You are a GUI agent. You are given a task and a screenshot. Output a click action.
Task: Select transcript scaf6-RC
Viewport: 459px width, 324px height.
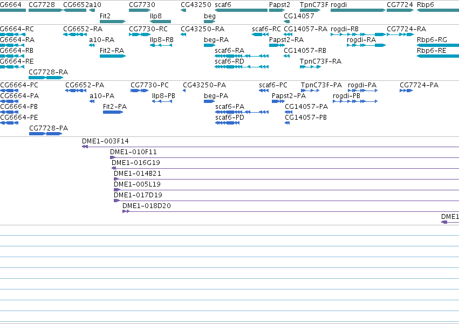pyautogui.click(x=260, y=35)
